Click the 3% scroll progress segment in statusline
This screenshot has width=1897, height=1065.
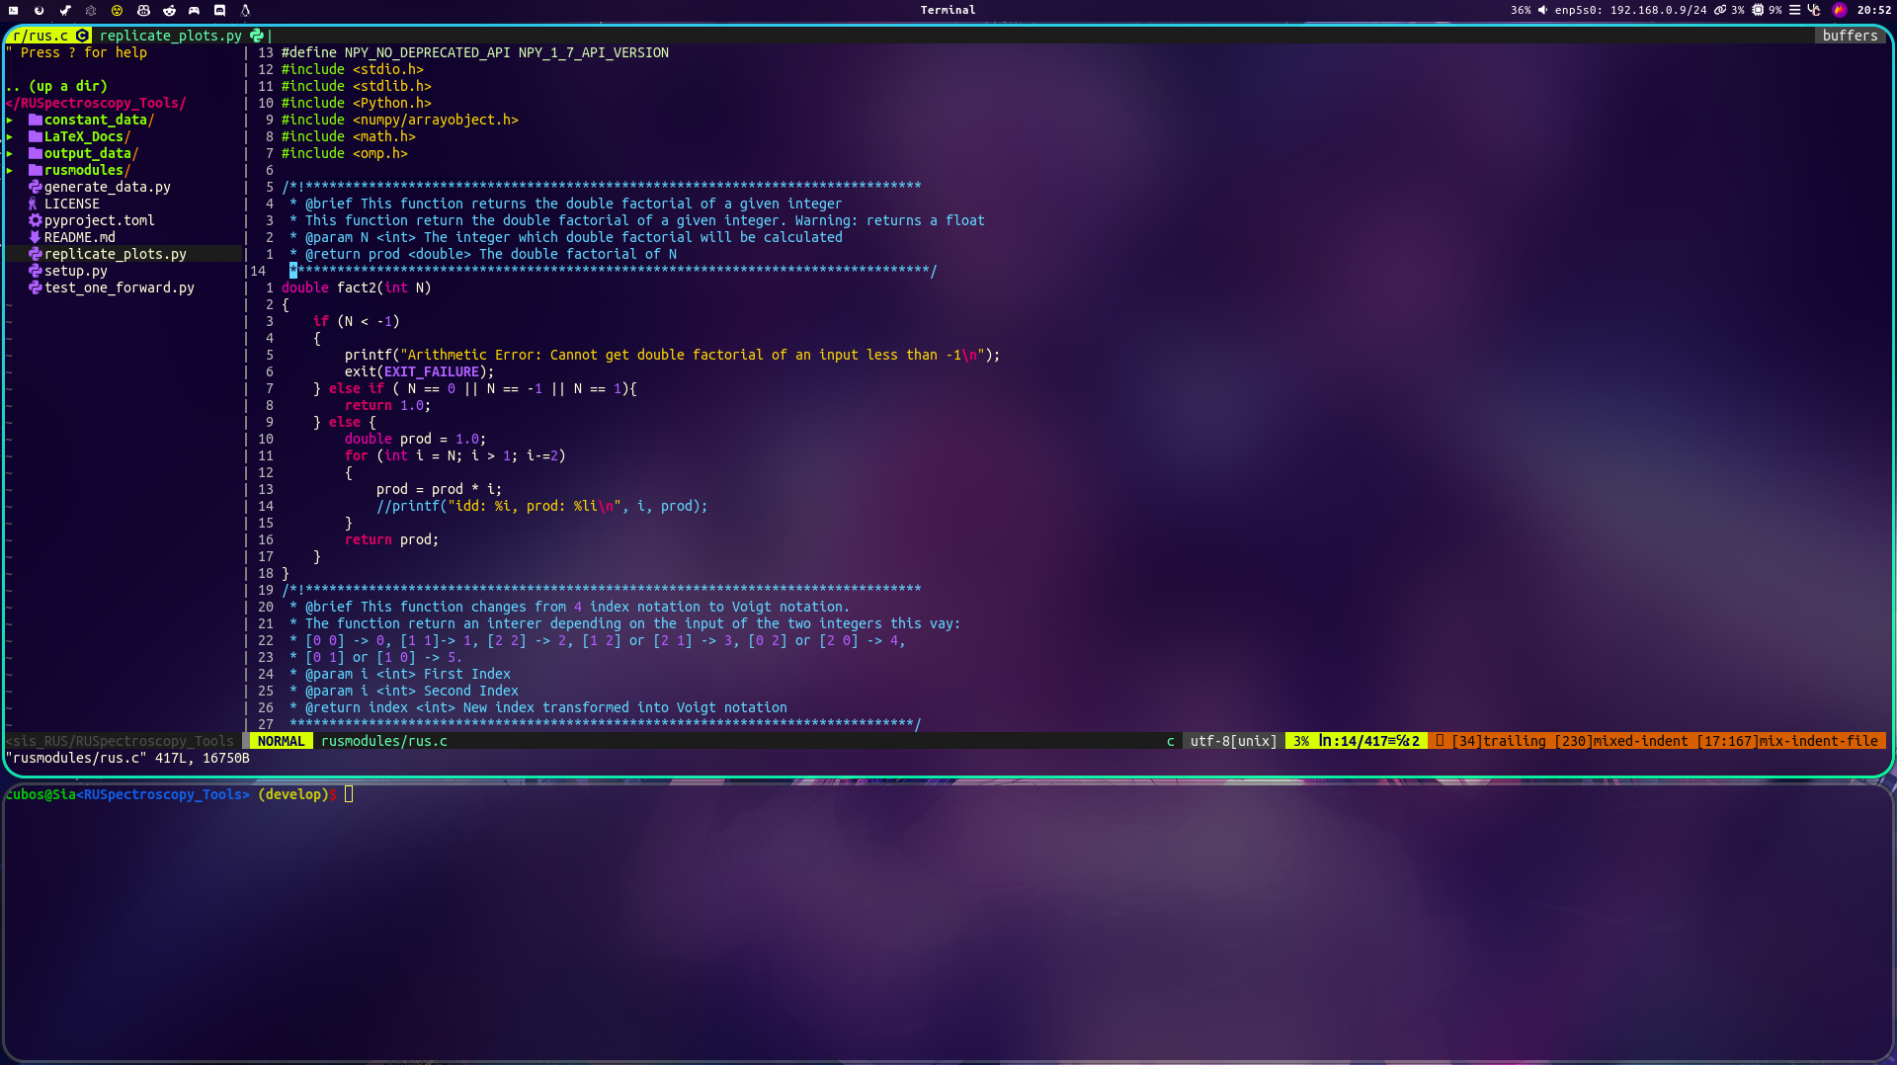coord(1302,741)
